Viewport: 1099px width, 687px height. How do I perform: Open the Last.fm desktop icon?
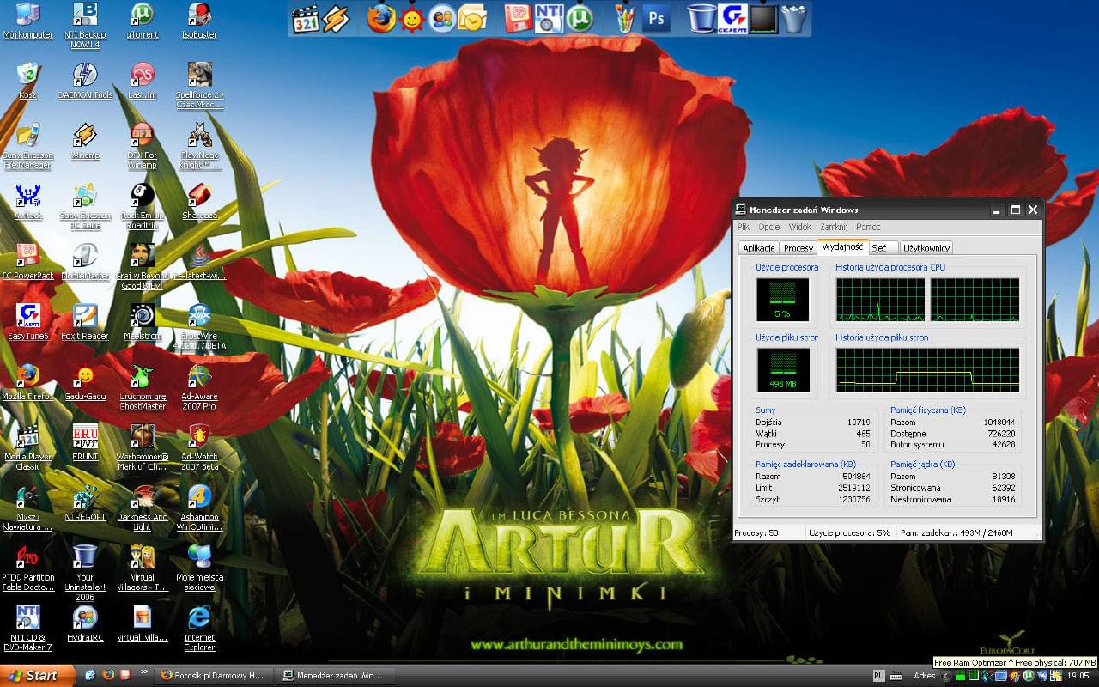(142, 82)
